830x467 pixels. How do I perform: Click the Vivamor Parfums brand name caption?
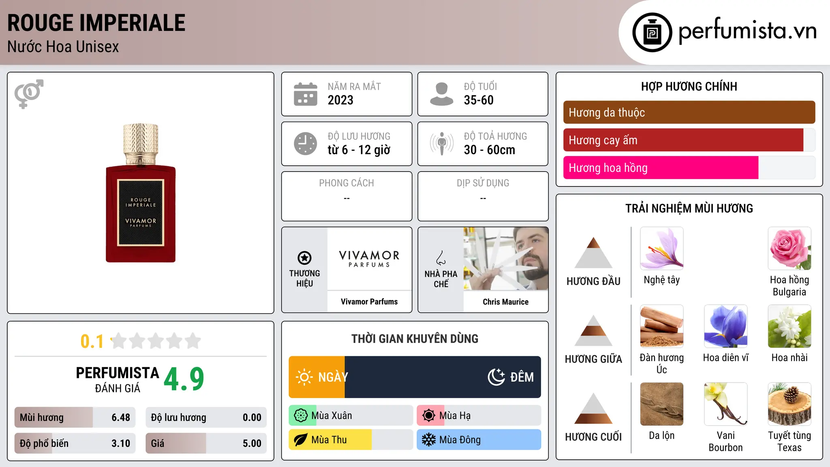(x=369, y=302)
